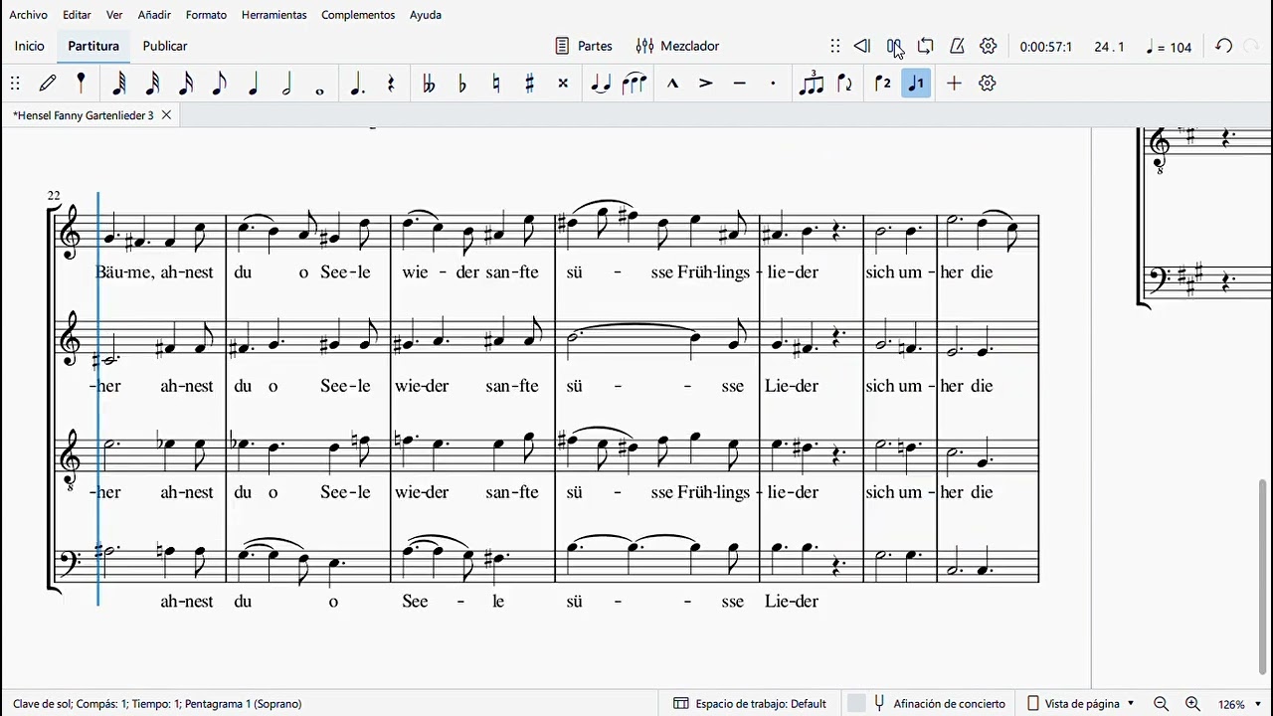Viewport: 1273px width, 716px height.
Task: Open the Ver menu
Action: (114, 15)
